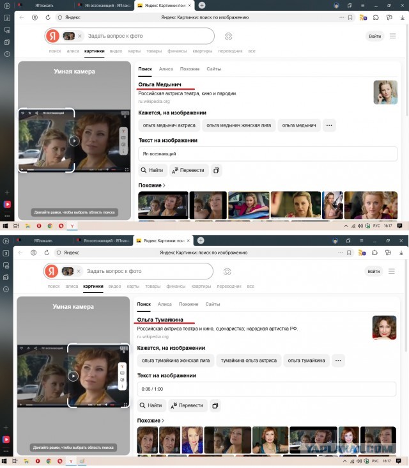Open the volume icon in upper taskbar tray
409x468 pixels.
point(360,226)
